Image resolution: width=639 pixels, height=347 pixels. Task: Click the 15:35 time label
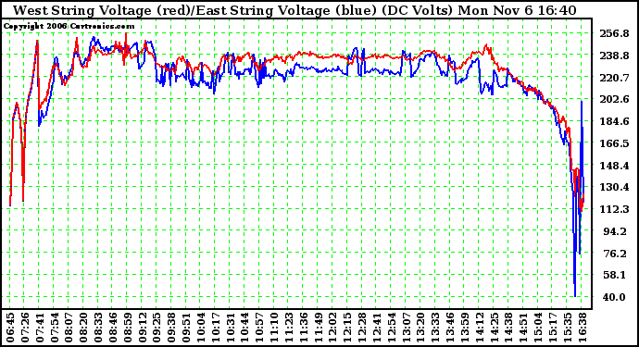568,327
